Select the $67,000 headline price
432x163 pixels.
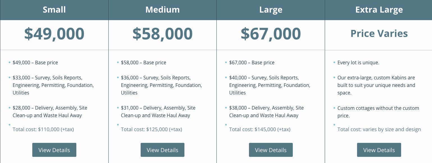click(271, 34)
